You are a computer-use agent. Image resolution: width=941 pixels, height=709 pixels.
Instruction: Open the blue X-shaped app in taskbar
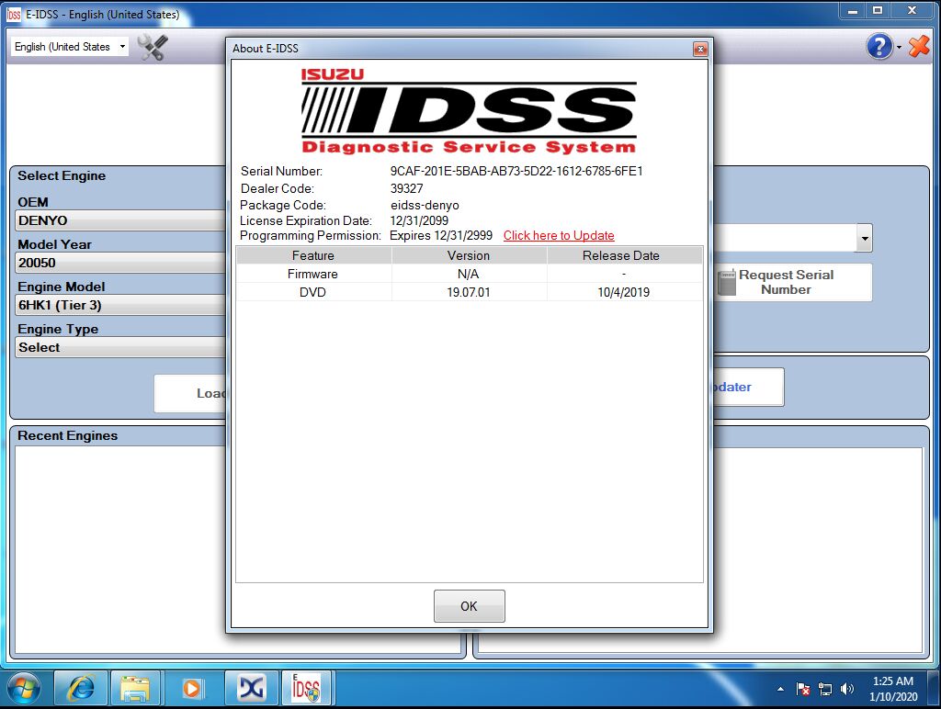[252, 688]
